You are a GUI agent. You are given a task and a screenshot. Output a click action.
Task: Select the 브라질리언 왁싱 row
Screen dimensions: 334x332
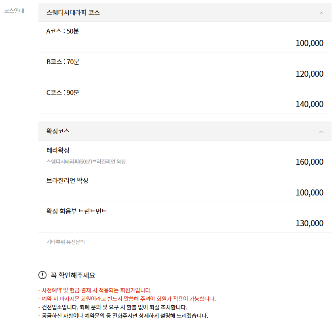(x=67, y=180)
